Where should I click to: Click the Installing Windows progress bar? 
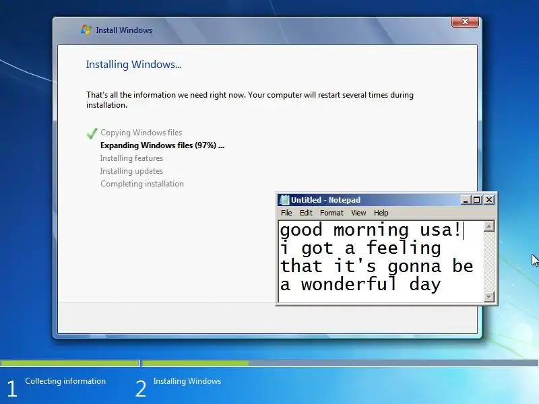pyautogui.click(x=340, y=363)
